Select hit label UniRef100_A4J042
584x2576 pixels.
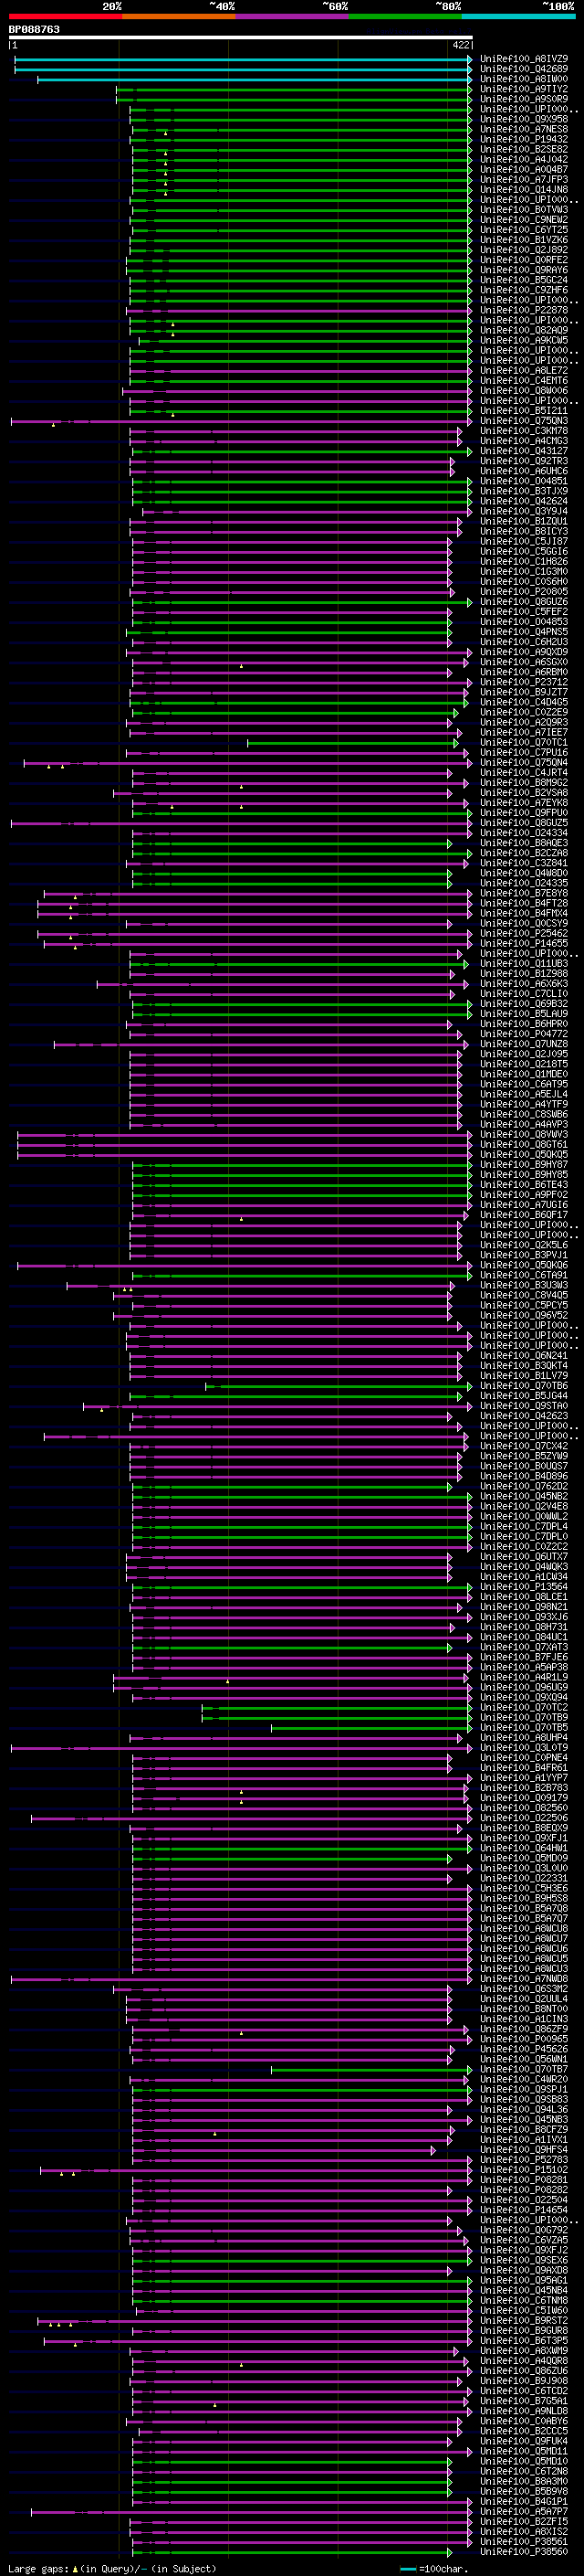coord(524,159)
